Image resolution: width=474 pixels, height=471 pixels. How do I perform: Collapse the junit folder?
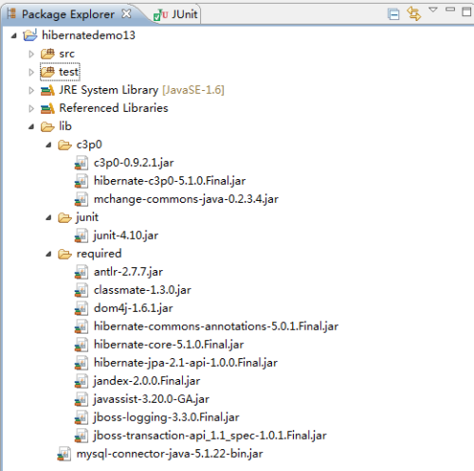48,218
